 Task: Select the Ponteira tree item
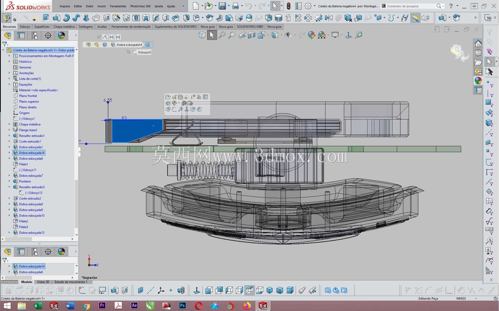point(25,181)
